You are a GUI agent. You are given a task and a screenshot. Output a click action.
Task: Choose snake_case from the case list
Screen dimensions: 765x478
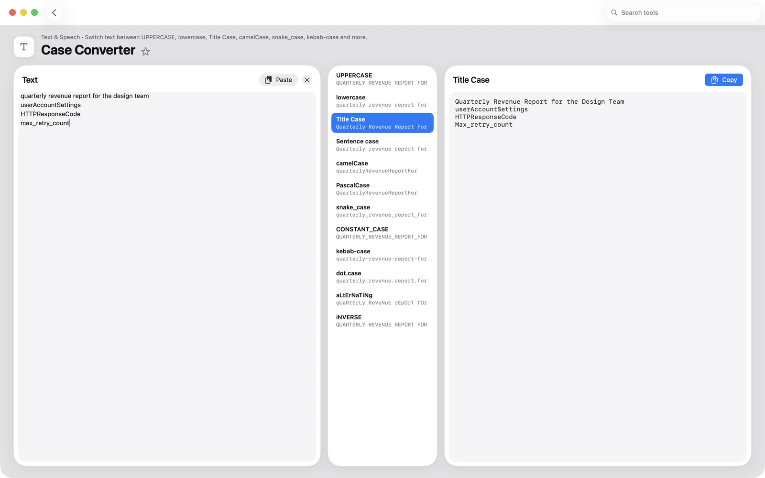(x=382, y=211)
